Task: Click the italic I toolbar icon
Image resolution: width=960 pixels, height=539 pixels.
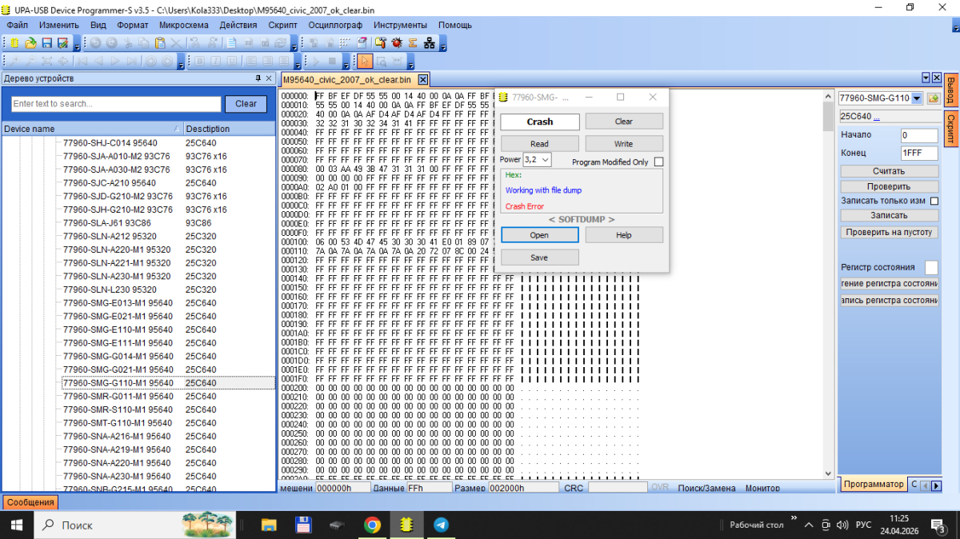Action: (x=216, y=61)
